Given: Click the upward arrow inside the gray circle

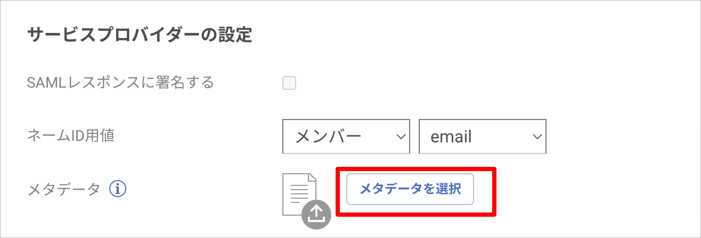Looking at the screenshot, I should pyautogui.click(x=316, y=213).
